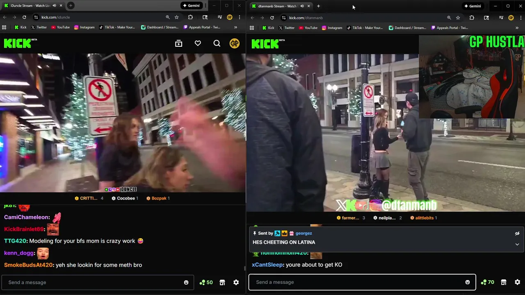Reload the dtanmanb page in right window
The width and height of the screenshot is (525, 295).
[272, 18]
